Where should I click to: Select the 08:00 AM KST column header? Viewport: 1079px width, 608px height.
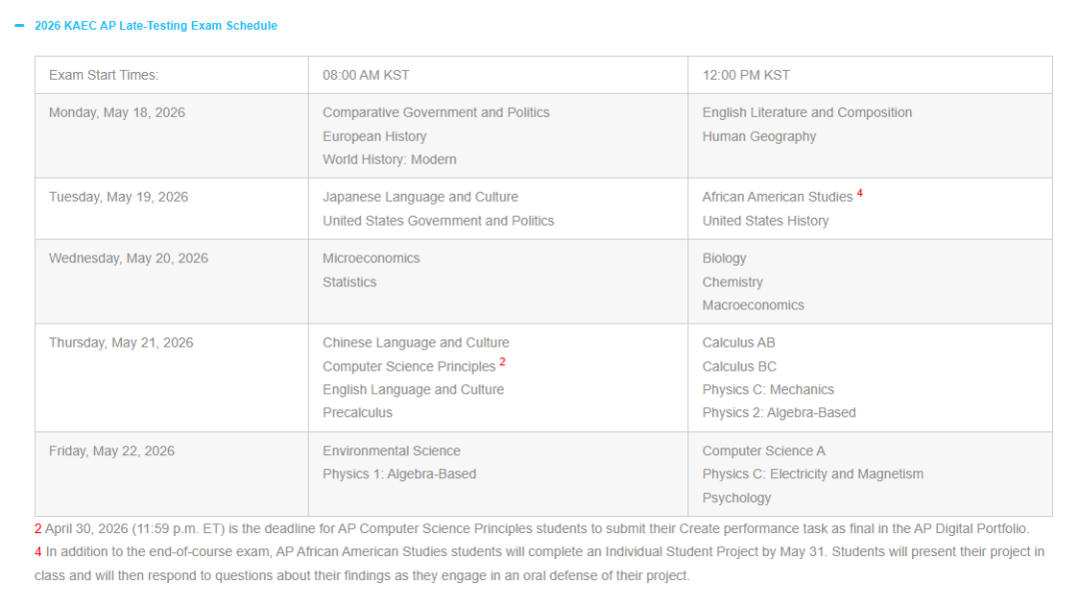click(499, 75)
